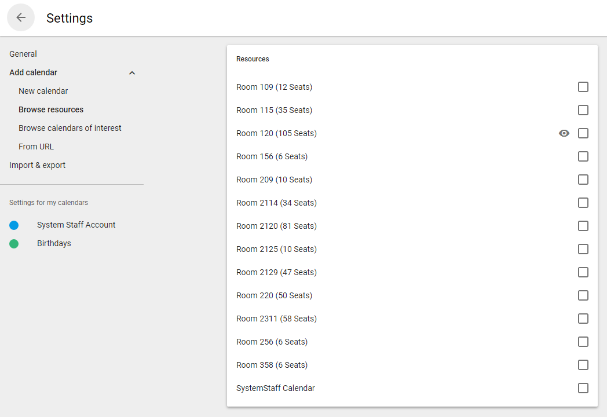Go to Browse calendars of interest
This screenshot has width=607, height=417.
70,128
